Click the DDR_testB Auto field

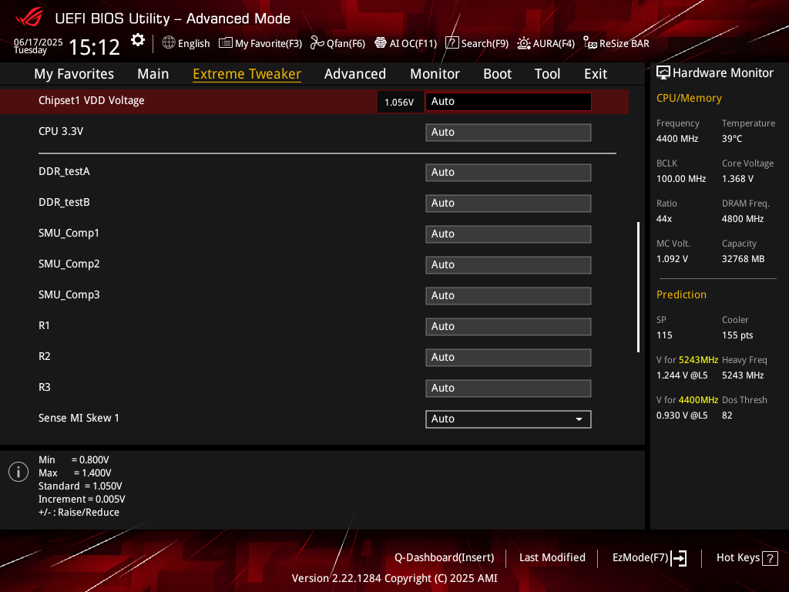(x=509, y=203)
